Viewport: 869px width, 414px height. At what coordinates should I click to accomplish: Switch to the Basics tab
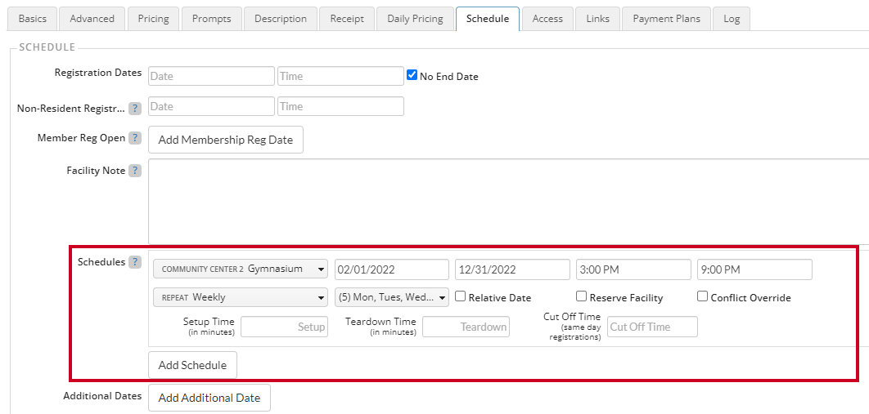click(x=33, y=19)
